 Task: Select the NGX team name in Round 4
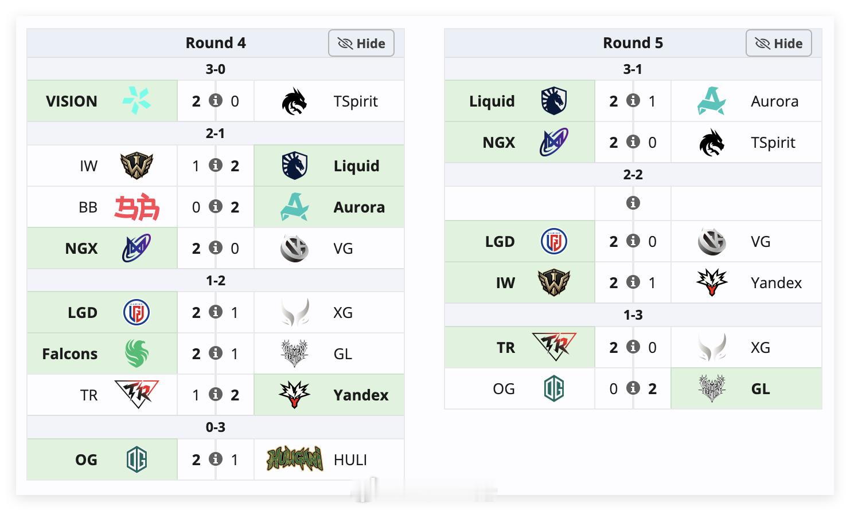81,249
